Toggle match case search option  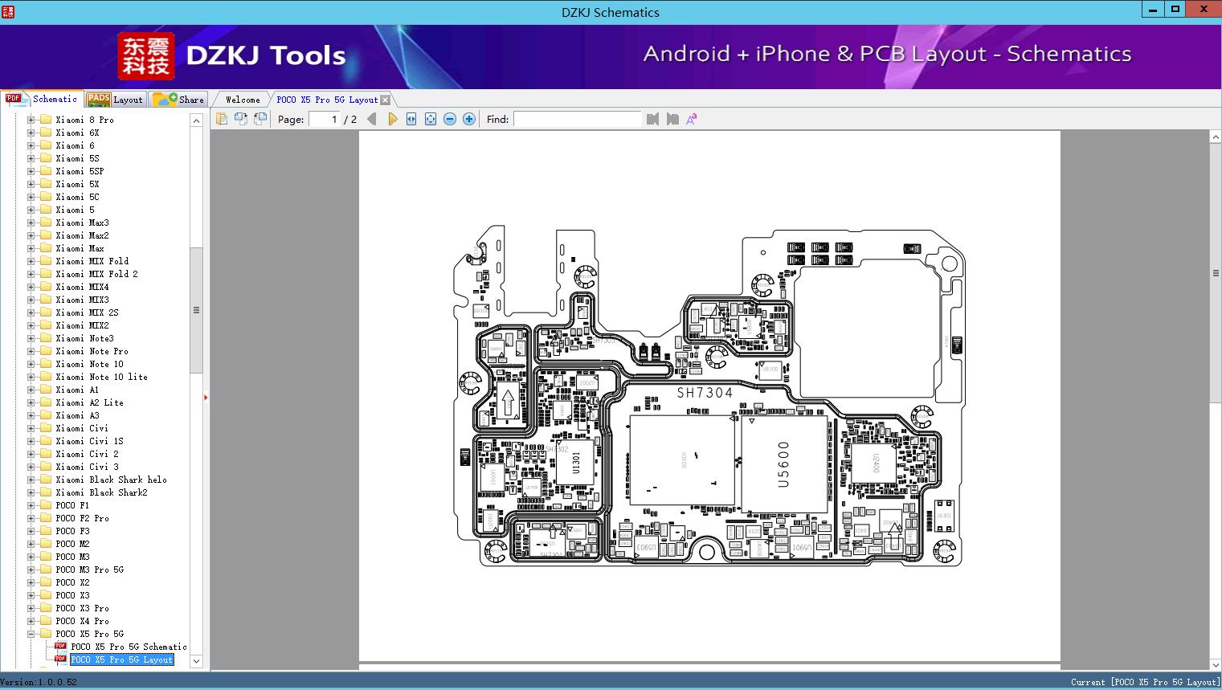(x=692, y=119)
